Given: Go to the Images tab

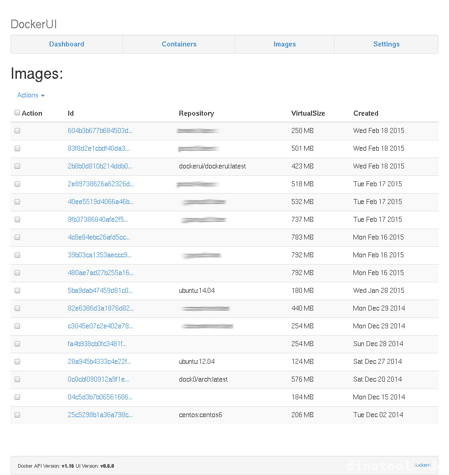Looking at the screenshot, I should point(285,44).
